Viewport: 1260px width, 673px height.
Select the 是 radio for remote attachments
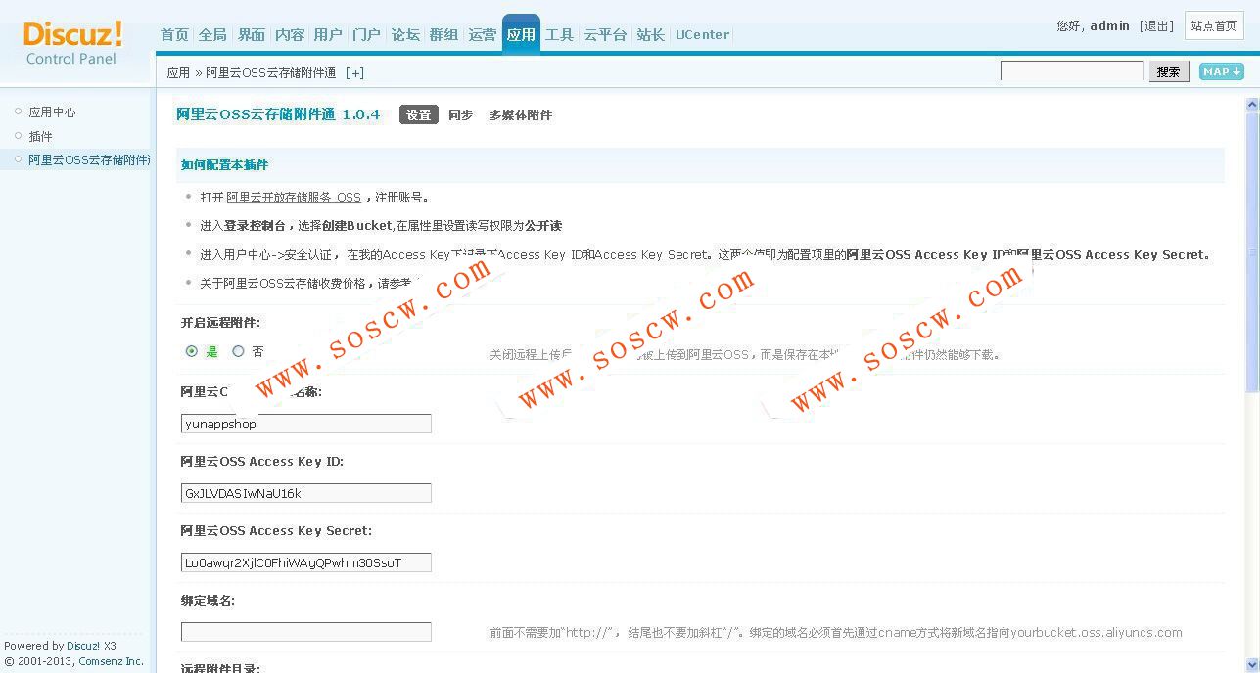point(192,351)
